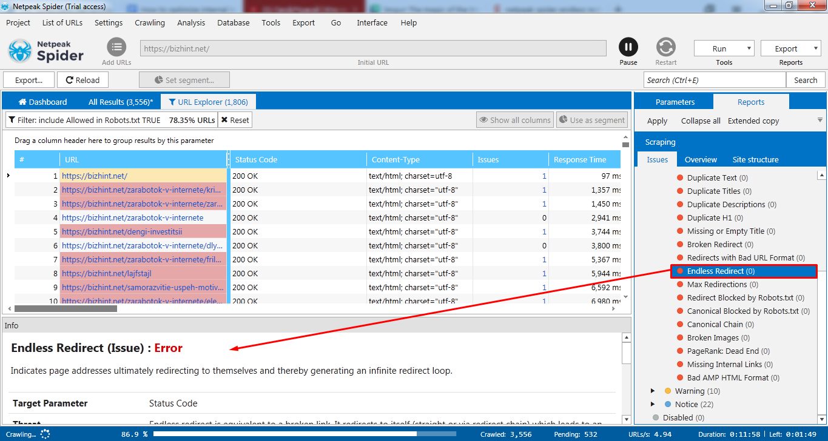Open the bizhint.net/lajfstajl link
This screenshot has width=828, height=441.
[x=107, y=273]
